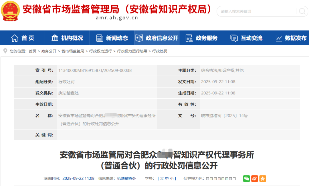
Task: Go to 政府信息公开 section
Action: pos(157,38)
